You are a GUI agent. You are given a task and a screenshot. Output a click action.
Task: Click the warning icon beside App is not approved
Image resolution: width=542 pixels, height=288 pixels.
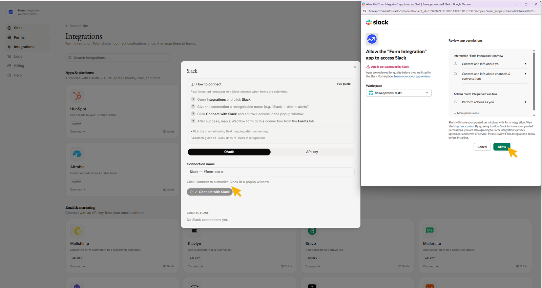pyautogui.click(x=368, y=67)
